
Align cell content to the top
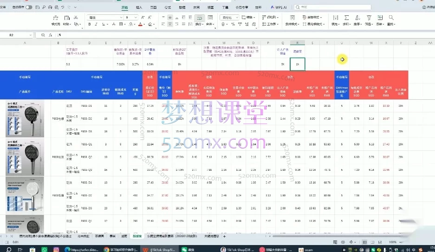click(163, 18)
